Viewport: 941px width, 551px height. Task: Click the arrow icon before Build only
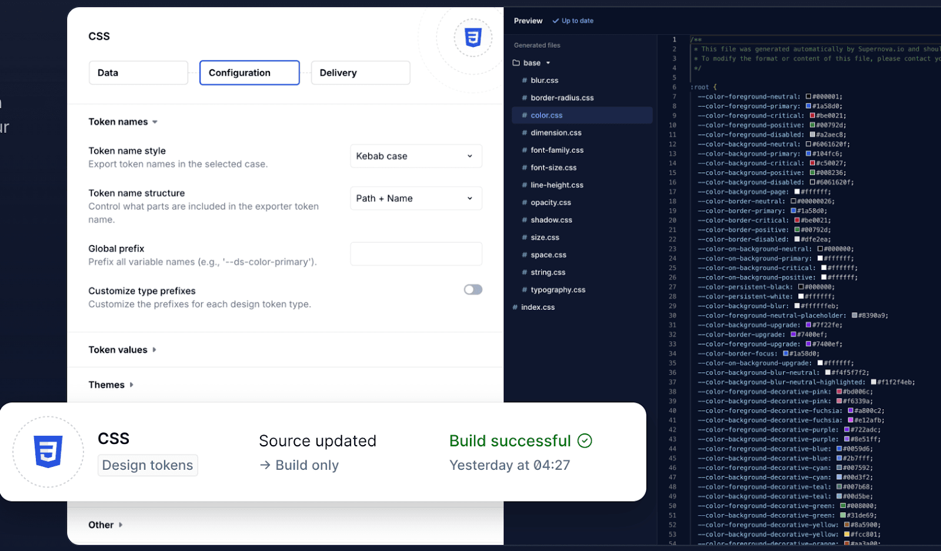(x=265, y=465)
